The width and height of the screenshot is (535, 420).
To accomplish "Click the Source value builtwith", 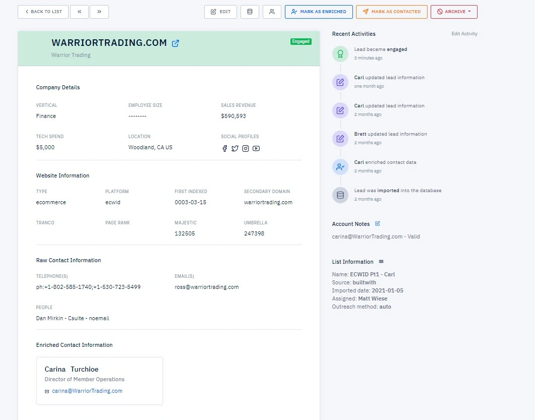I will pos(365,282).
